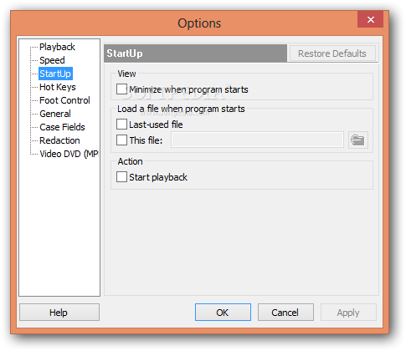Check the Last-used file option
The height and width of the screenshot is (351, 406).
pyautogui.click(x=121, y=125)
